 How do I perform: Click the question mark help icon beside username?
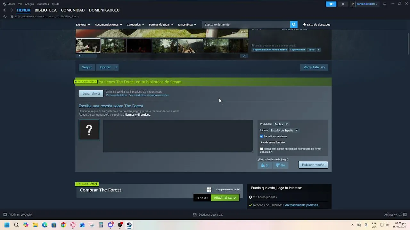tap(353, 4)
